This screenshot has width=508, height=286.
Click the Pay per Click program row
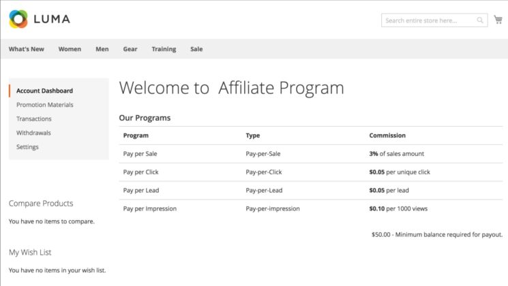[141, 172]
